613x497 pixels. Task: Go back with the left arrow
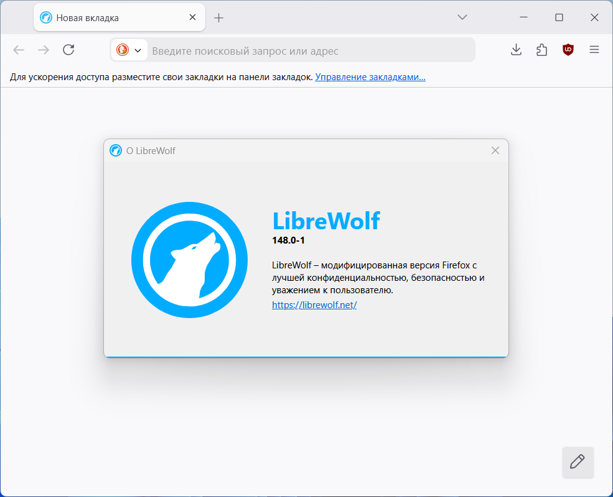click(19, 50)
